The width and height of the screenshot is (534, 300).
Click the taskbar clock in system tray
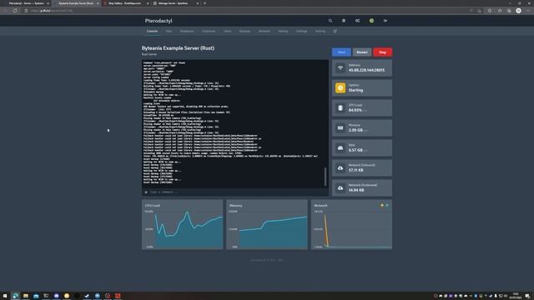coord(516,296)
